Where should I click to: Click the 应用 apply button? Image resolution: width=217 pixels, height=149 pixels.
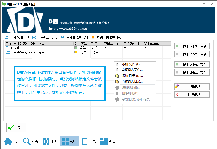click(x=16, y=127)
